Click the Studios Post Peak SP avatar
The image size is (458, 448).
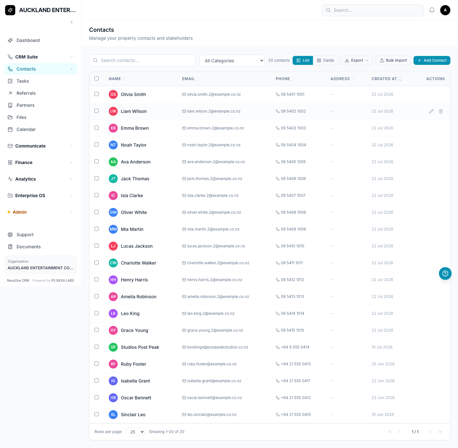pos(113,347)
